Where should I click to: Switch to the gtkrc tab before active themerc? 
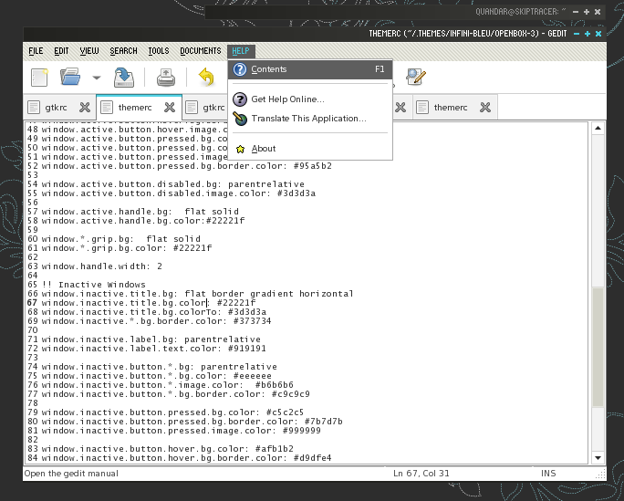59,108
